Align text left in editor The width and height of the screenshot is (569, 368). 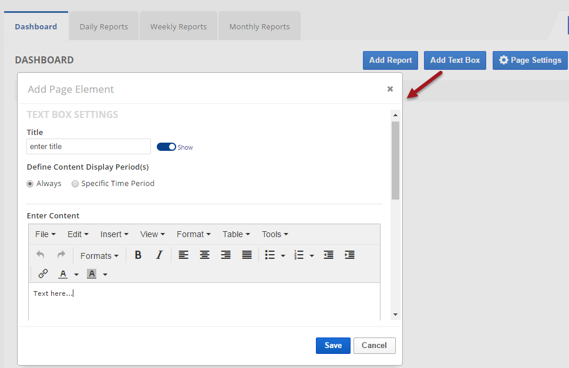(x=184, y=255)
